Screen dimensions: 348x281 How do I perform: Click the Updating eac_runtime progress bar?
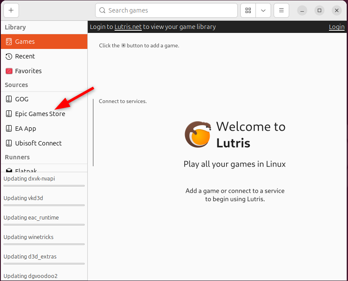[44, 225]
